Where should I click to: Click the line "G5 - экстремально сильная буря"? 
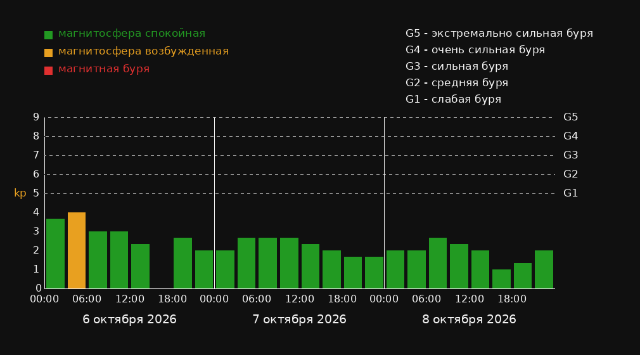click(499, 34)
